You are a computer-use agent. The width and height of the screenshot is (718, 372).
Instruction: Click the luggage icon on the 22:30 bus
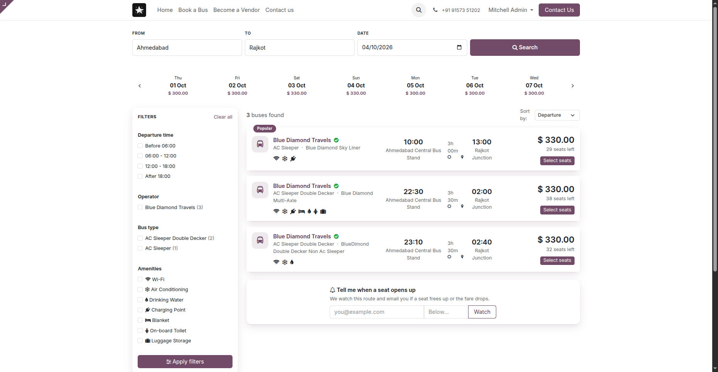click(323, 211)
